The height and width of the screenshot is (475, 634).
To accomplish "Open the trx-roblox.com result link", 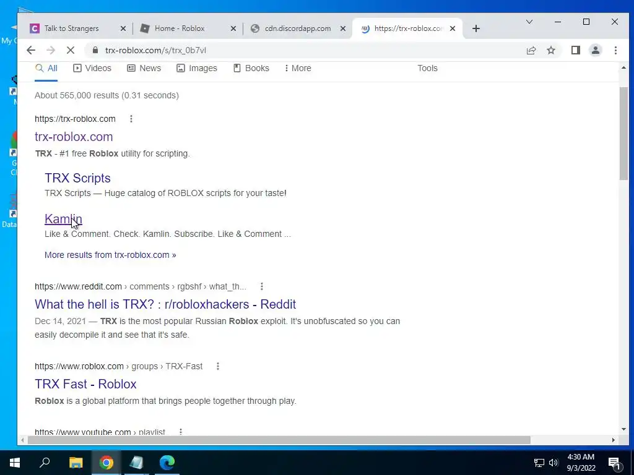I will pyautogui.click(x=74, y=137).
